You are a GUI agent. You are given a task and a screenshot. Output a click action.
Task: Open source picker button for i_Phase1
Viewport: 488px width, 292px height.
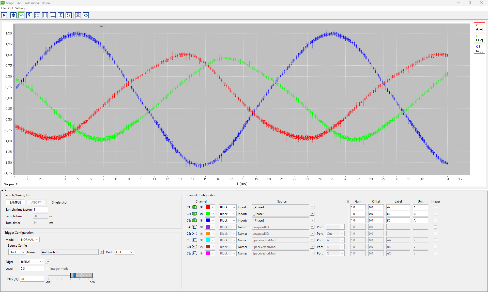point(312,207)
